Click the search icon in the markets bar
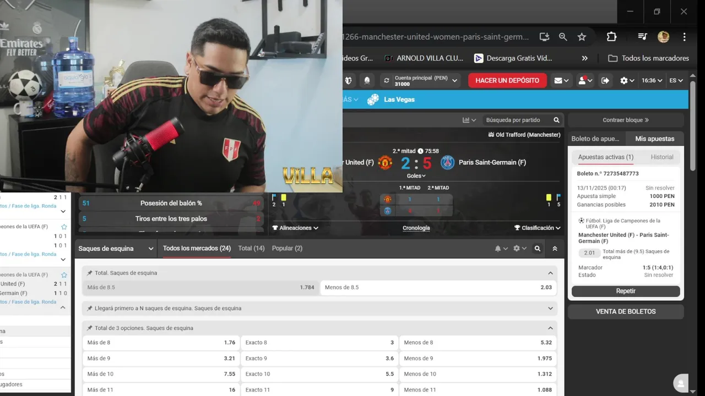The width and height of the screenshot is (705, 396). [x=538, y=249]
